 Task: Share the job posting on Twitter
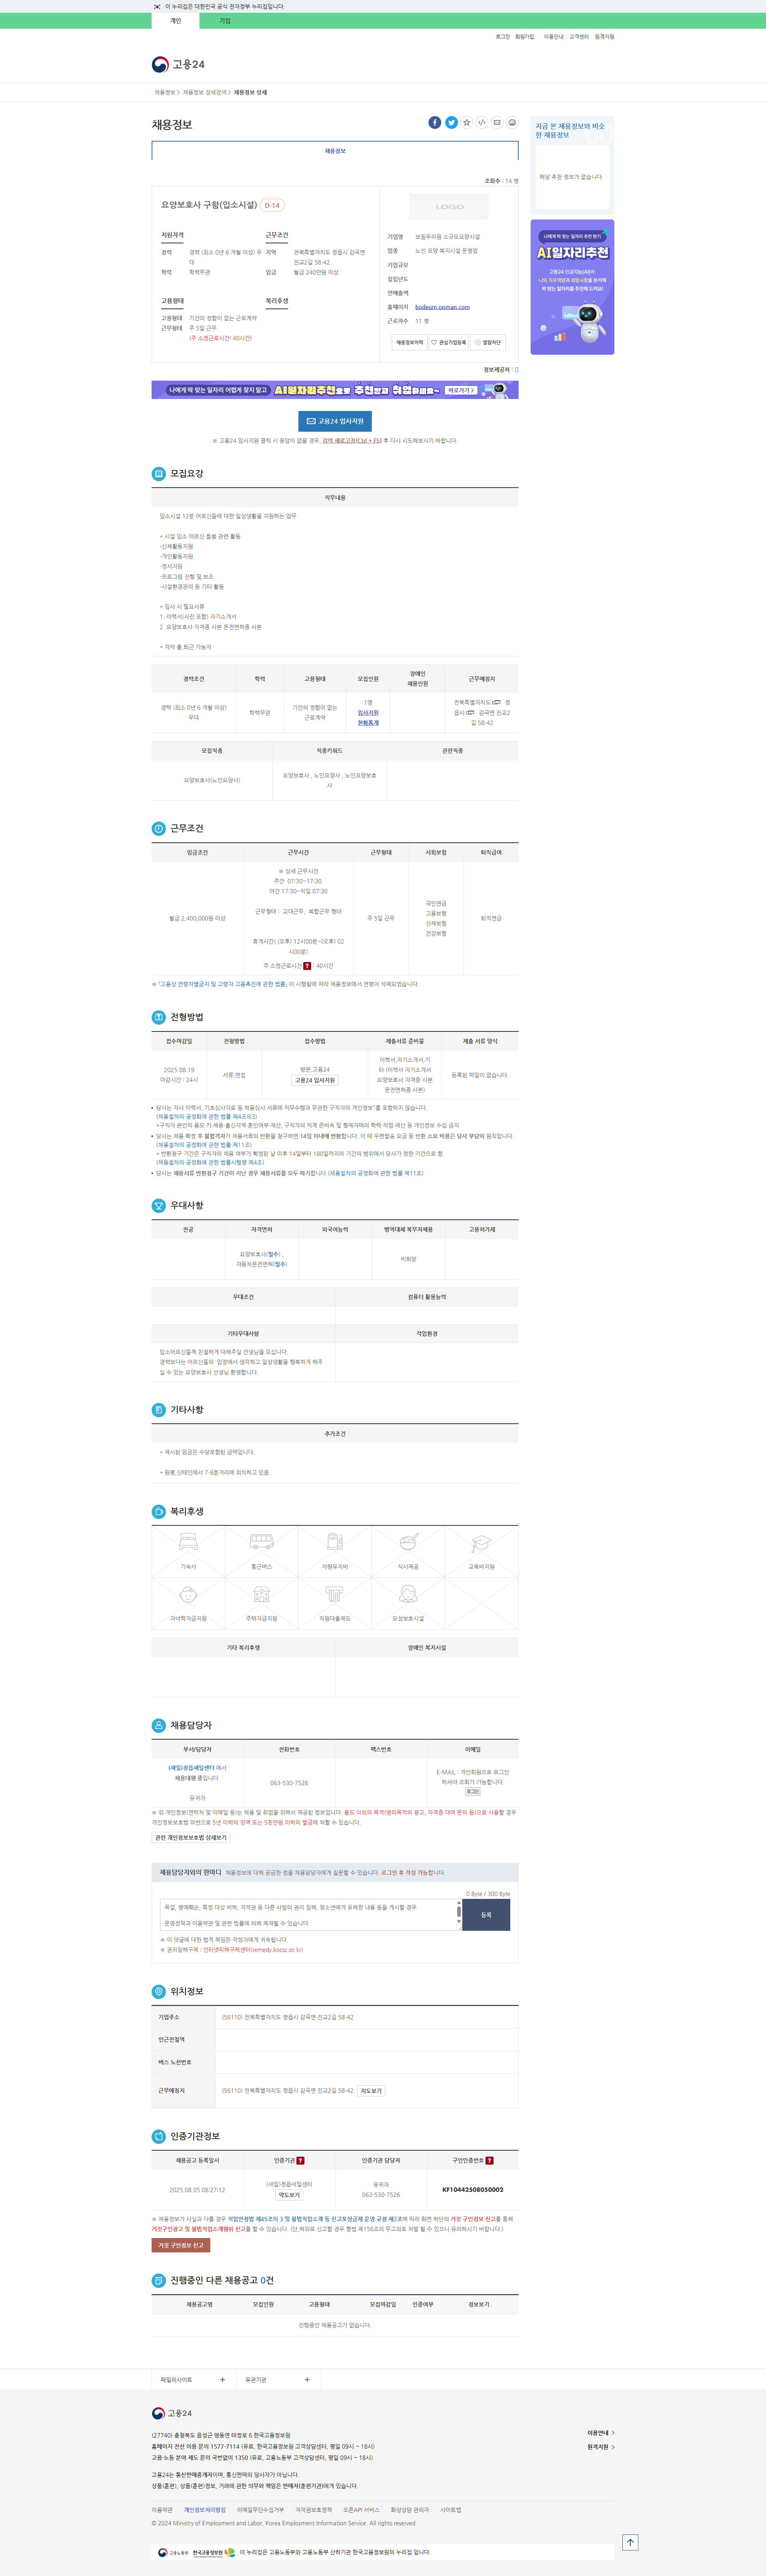(451, 123)
